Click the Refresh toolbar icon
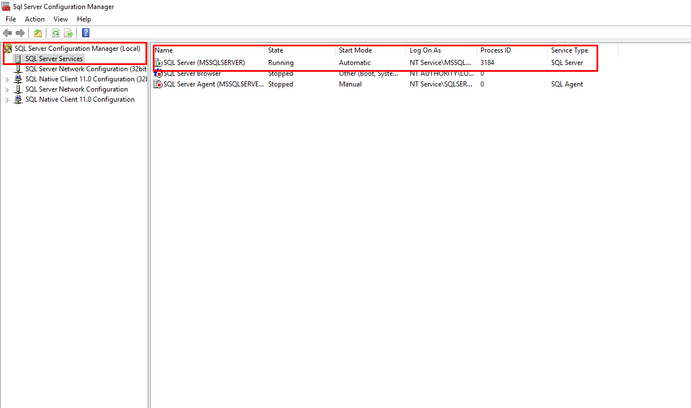Viewport: 691px width, 408px height. pos(55,33)
